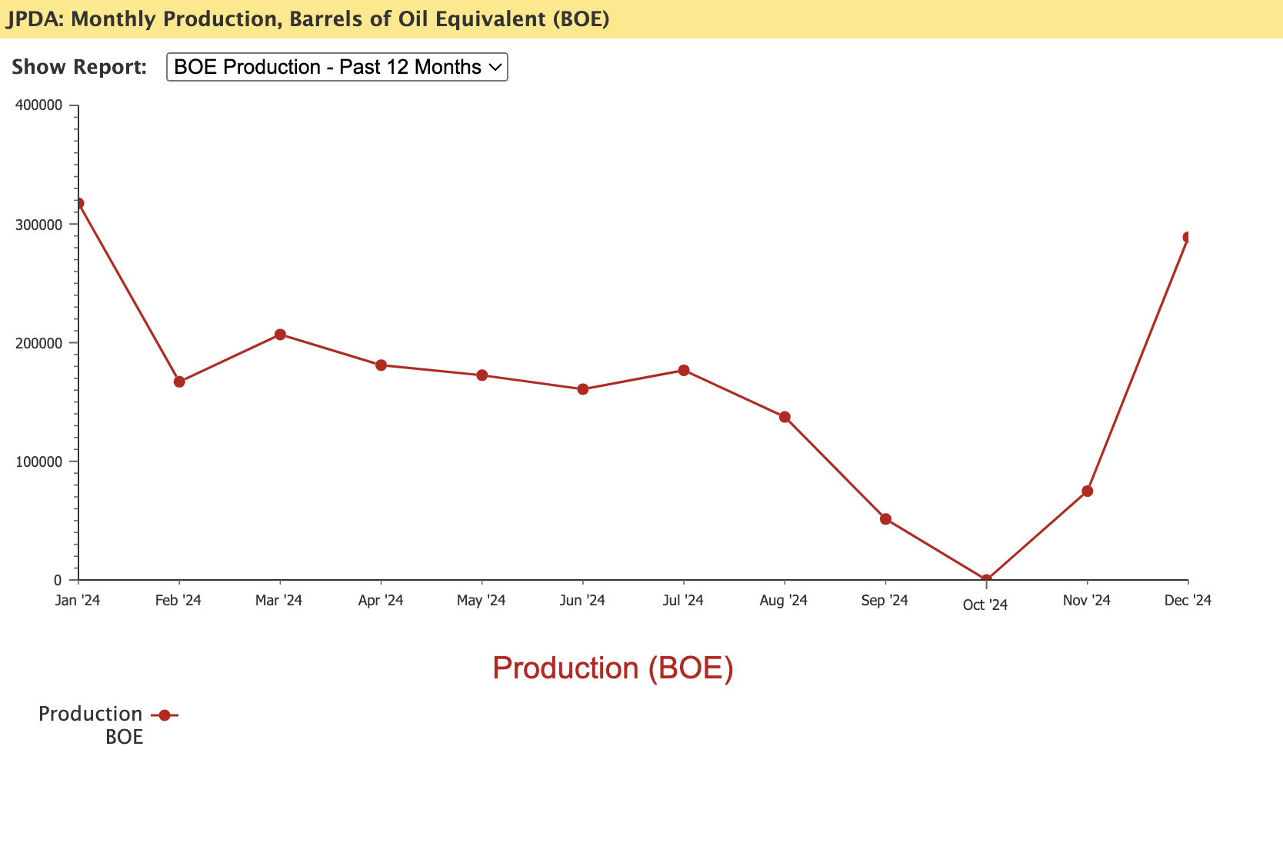Click the Jun '24 production marker

click(582, 389)
